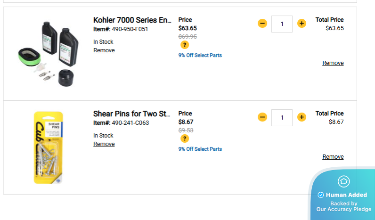Decrease Shear Pins quantity with minus icon

[x=262, y=117]
